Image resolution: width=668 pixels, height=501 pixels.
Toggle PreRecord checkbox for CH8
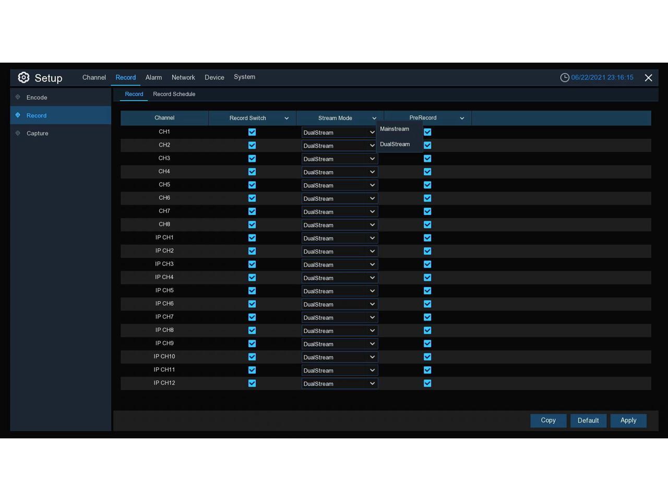[x=427, y=224]
